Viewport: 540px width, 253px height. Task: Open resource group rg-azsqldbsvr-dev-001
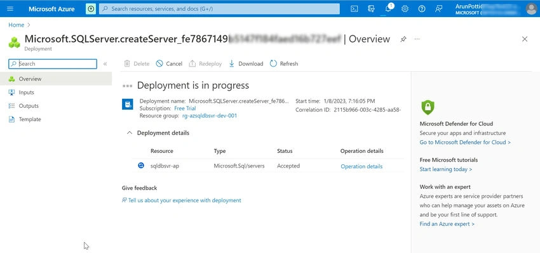point(210,116)
